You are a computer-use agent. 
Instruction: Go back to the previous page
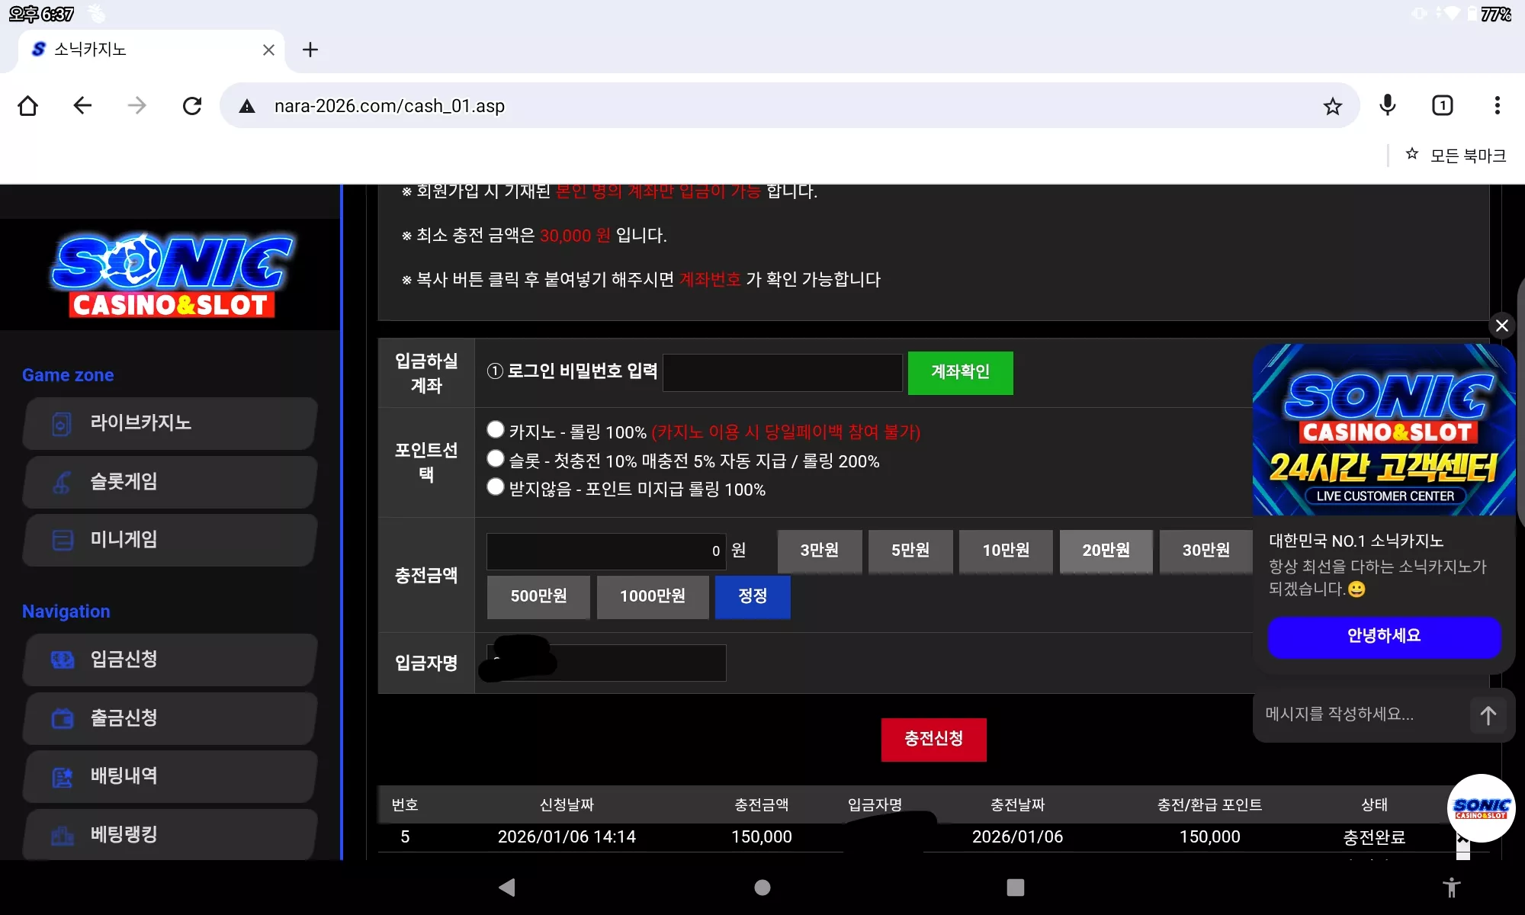[82, 105]
